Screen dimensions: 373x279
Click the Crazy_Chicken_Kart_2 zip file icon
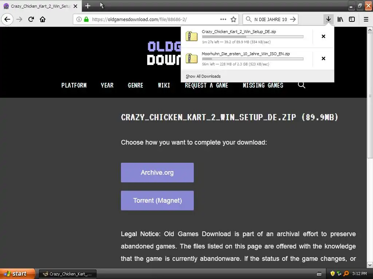pos(192,36)
